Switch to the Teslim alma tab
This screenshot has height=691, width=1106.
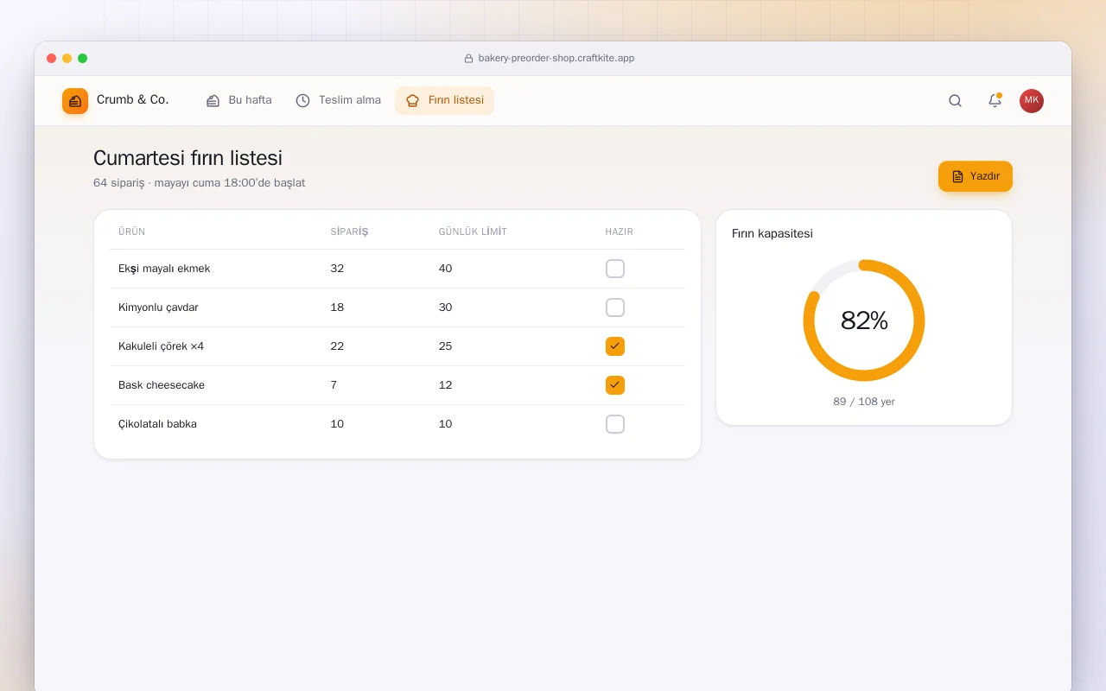click(338, 100)
